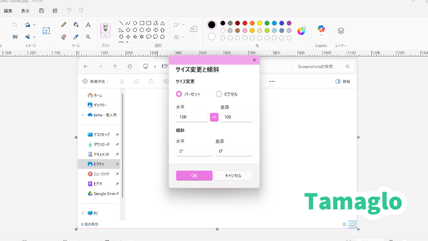Select the Text tool
428x241 pixels.
[x=88, y=25]
